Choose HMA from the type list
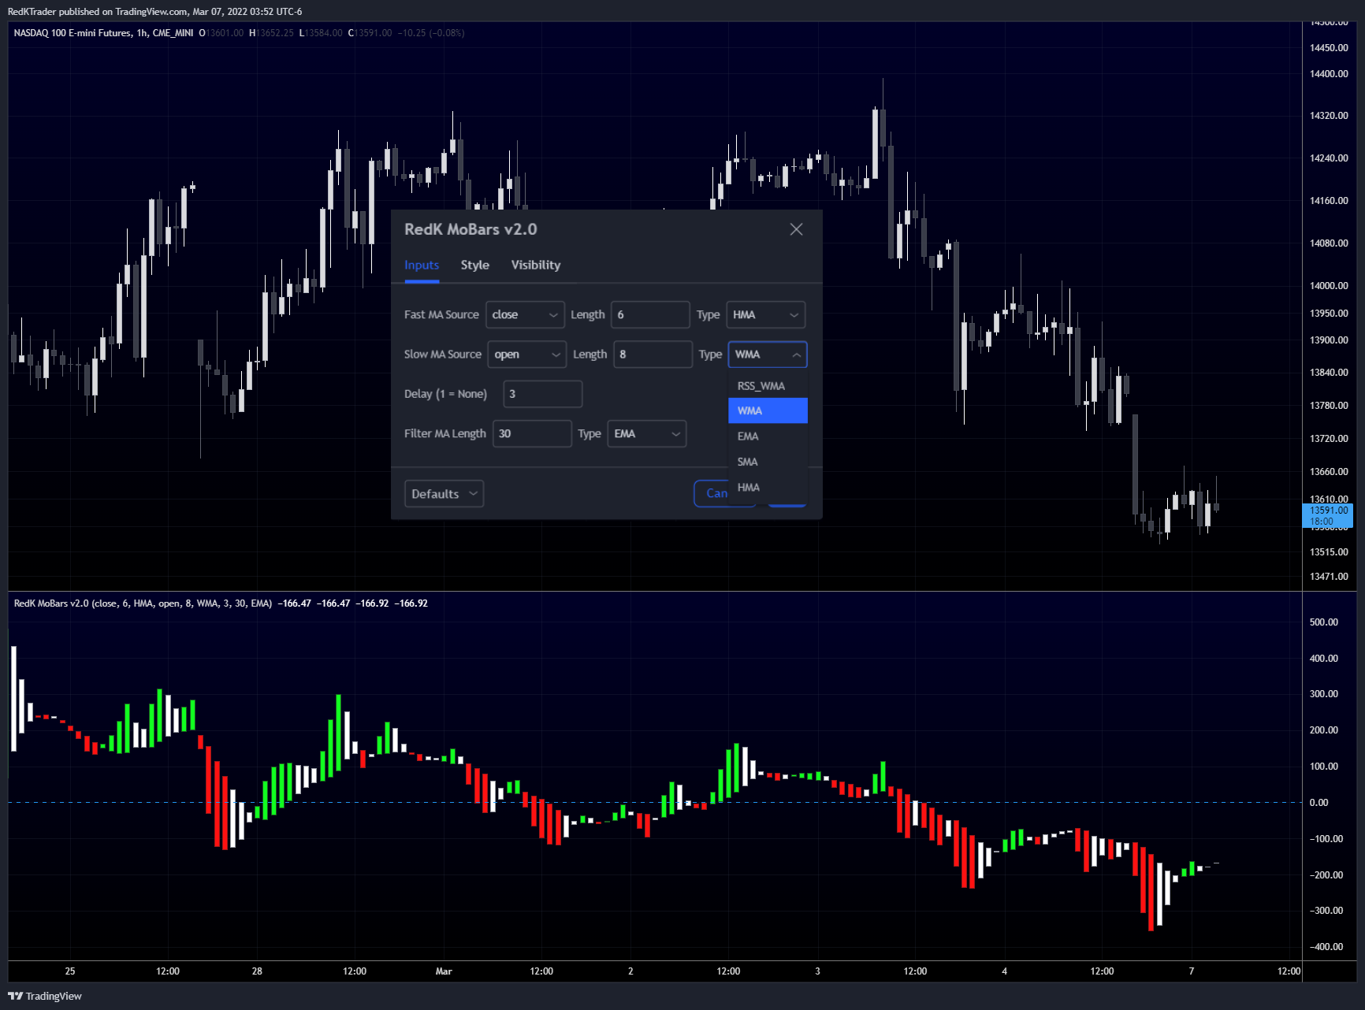The height and width of the screenshot is (1010, 1365). (768, 488)
